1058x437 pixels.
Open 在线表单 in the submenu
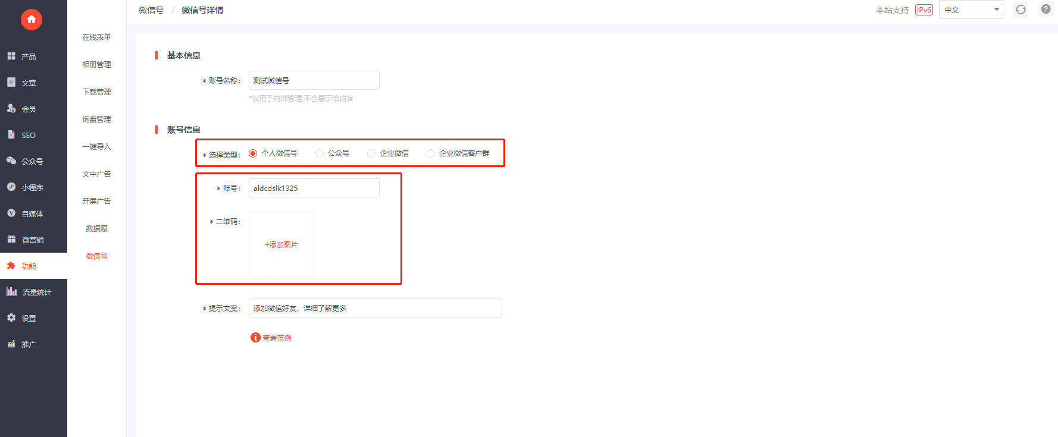click(96, 37)
